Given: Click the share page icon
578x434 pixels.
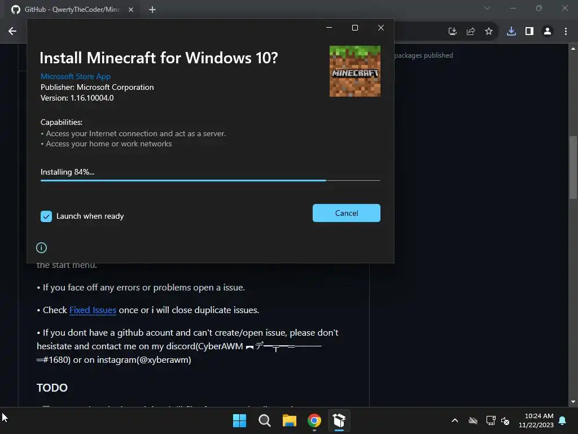Looking at the screenshot, I should [x=471, y=32].
